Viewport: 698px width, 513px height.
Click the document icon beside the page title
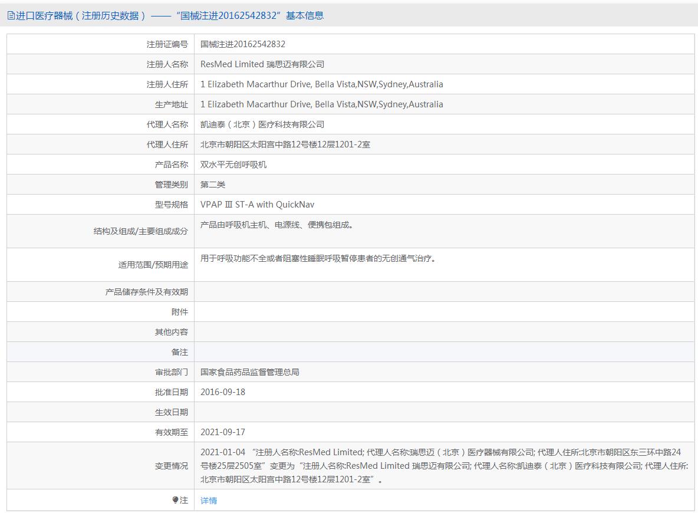pyautogui.click(x=11, y=16)
